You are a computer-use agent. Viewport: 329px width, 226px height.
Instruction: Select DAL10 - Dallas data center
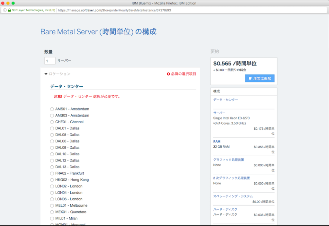click(52, 154)
